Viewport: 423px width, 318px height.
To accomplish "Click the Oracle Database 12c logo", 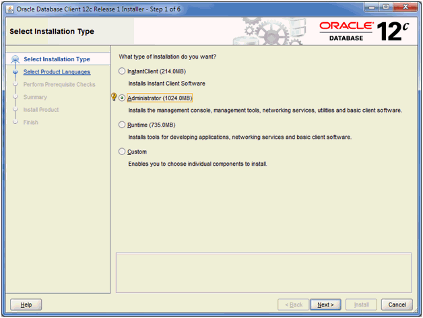I will point(364,31).
